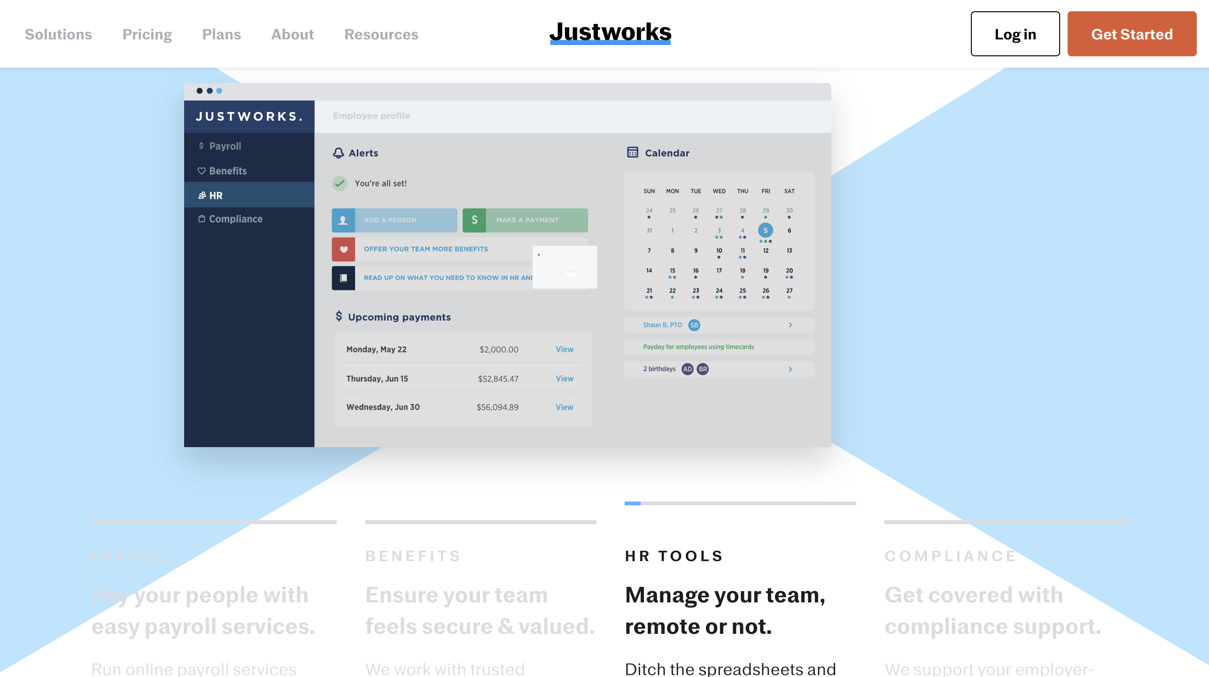Open the Resources menu
The width and height of the screenshot is (1209, 677).
tap(381, 34)
